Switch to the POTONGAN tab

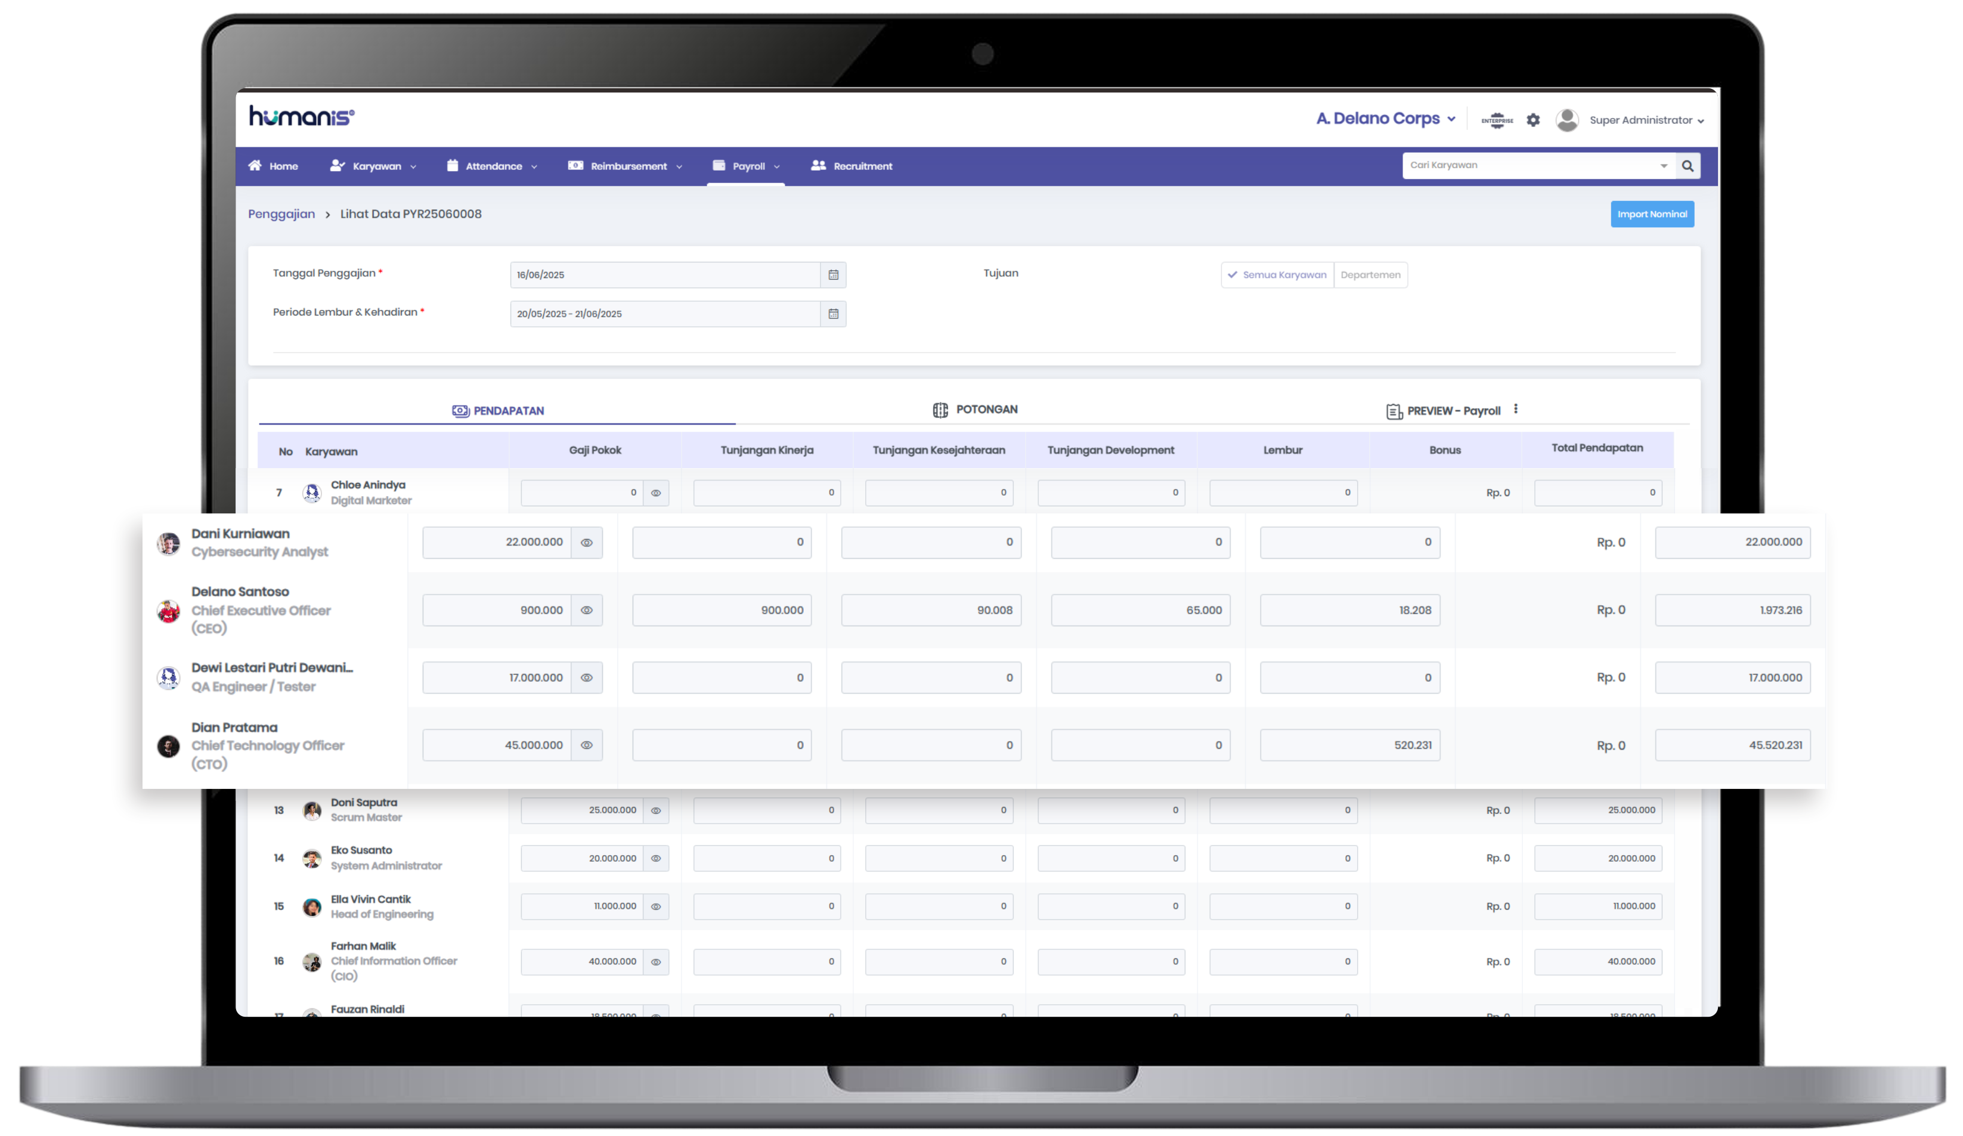[976, 410]
